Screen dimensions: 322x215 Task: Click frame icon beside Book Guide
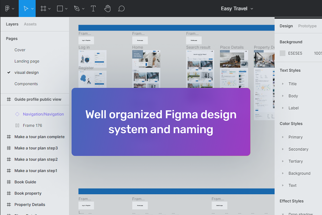point(9,182)
